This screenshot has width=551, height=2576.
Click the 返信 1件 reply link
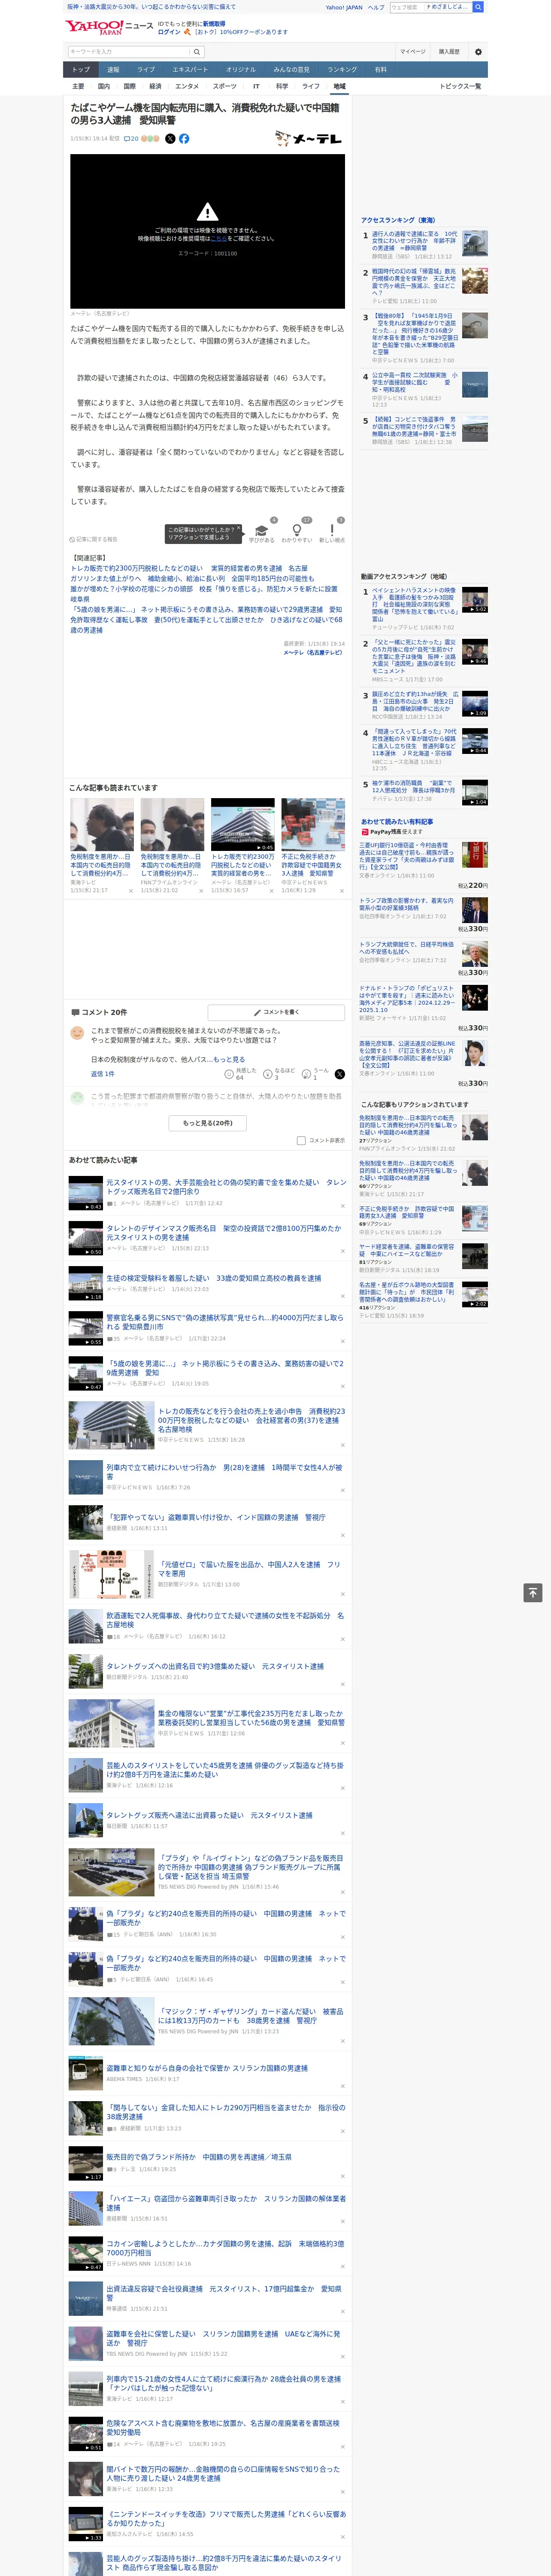102,1074
